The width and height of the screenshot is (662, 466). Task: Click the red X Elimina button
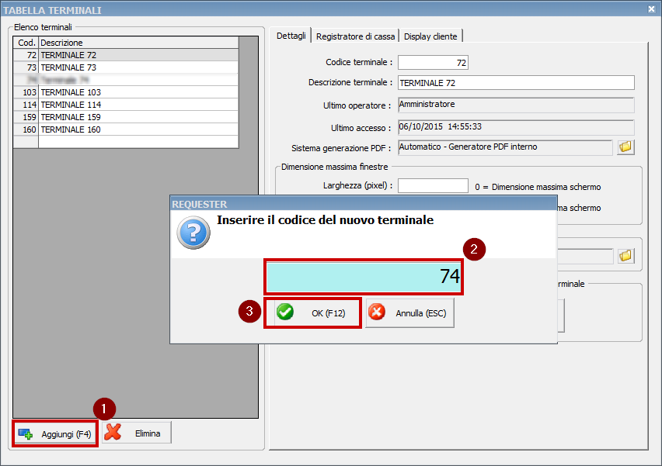click(137, 433)
